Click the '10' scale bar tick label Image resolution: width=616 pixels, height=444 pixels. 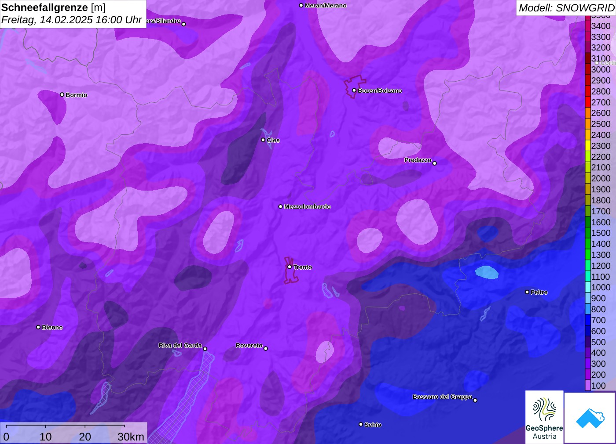pyautogui.click(x=46, y=437)
